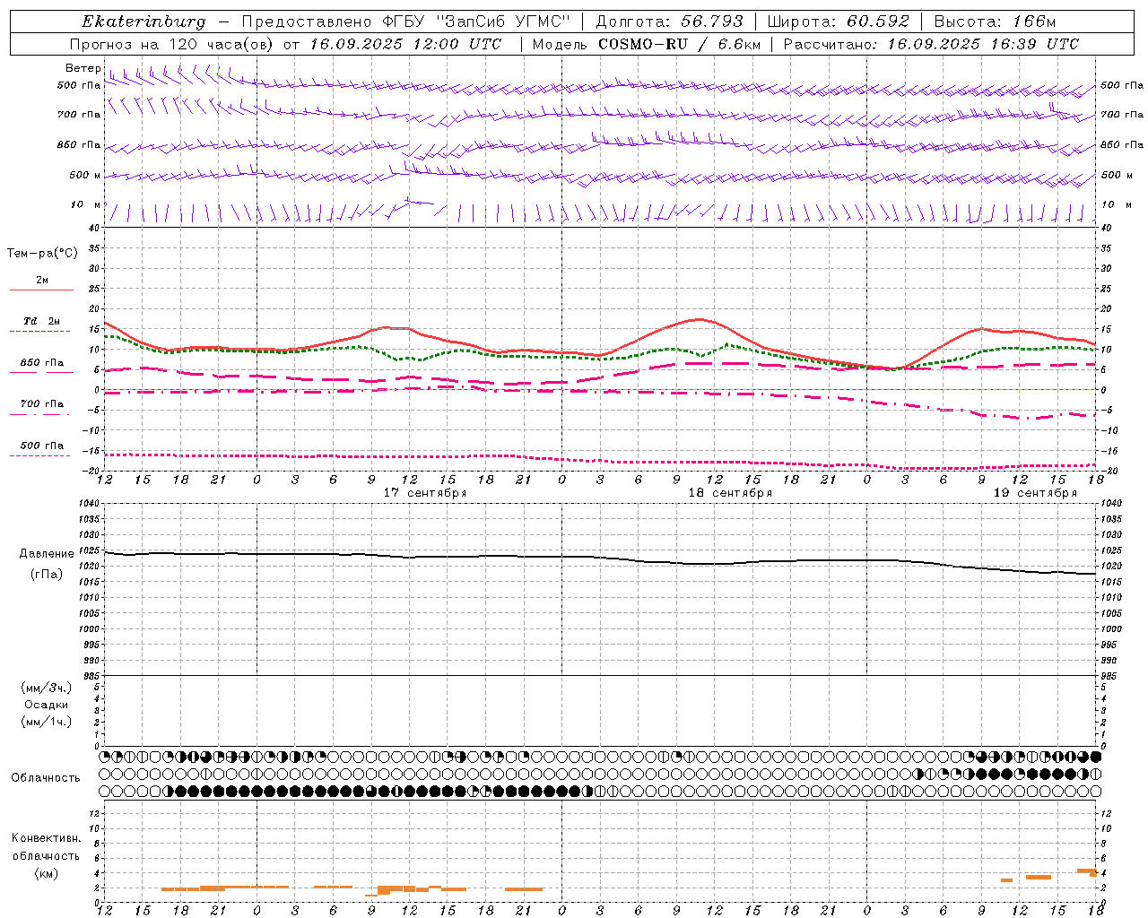Click the Облачность panel label
This screenshot has width=1148, height=918.
point(46,778)
